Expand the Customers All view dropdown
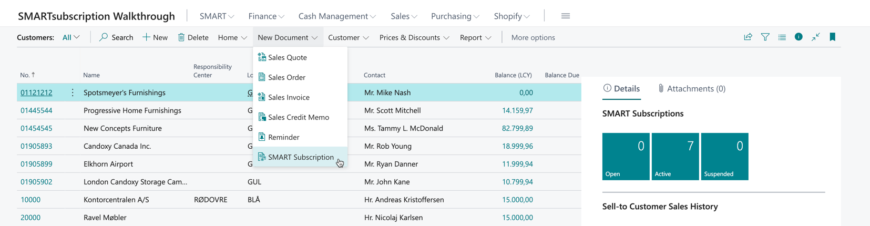This screenshot has height=226, width=870. point(71,37)
